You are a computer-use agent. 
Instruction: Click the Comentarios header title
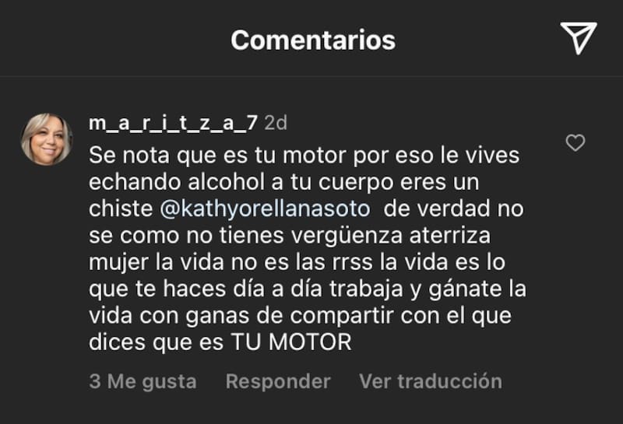coord(313,40)
